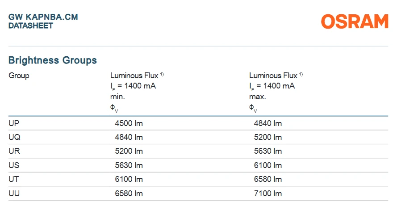
Task: Click the Brightness Groups heading
Action: [x=53, y=60]
